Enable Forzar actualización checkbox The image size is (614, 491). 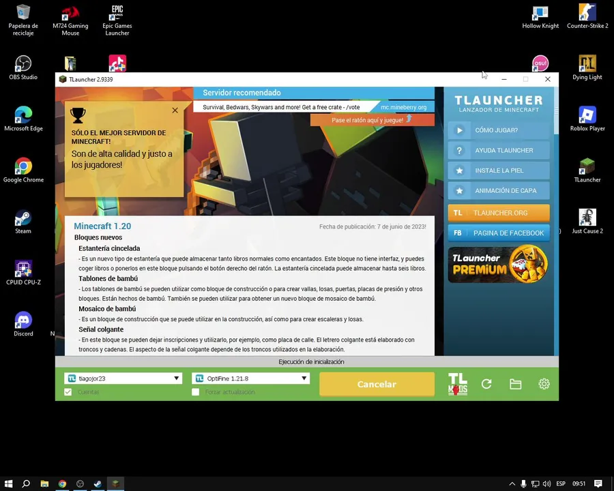click(x=196, y=392)
